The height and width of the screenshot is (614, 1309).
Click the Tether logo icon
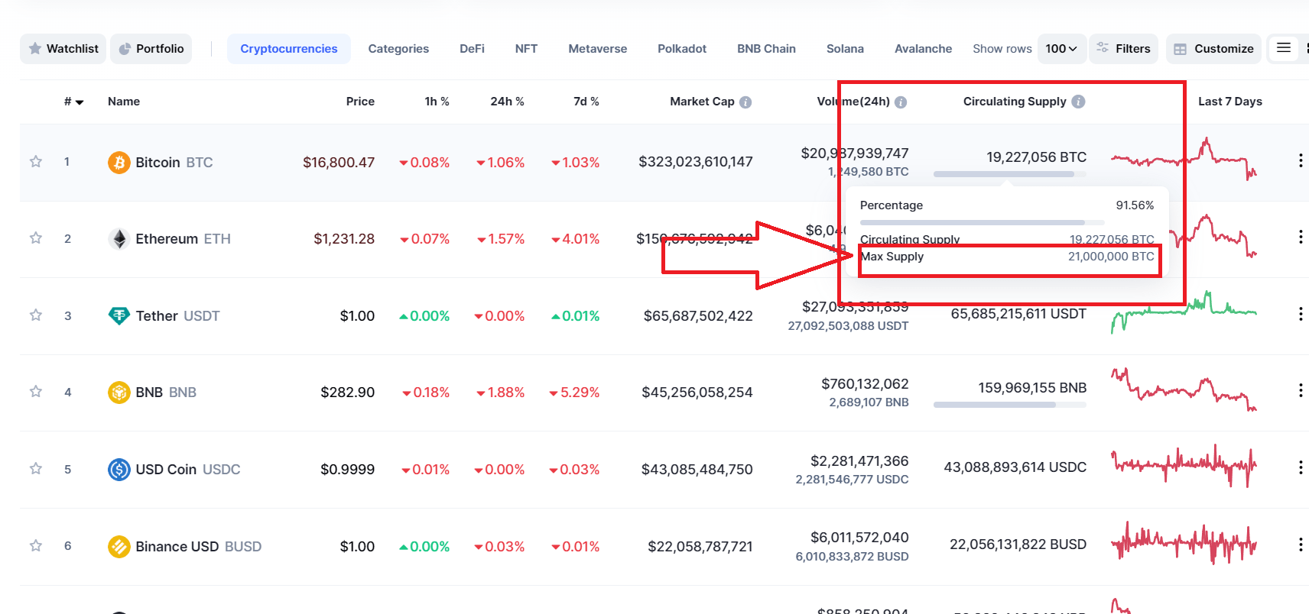[x=119, y=315]
